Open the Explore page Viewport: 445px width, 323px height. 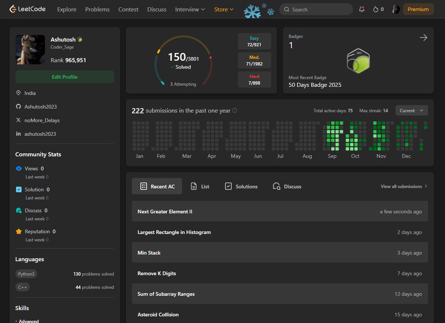pyautogui.click(x=67, y=9)
